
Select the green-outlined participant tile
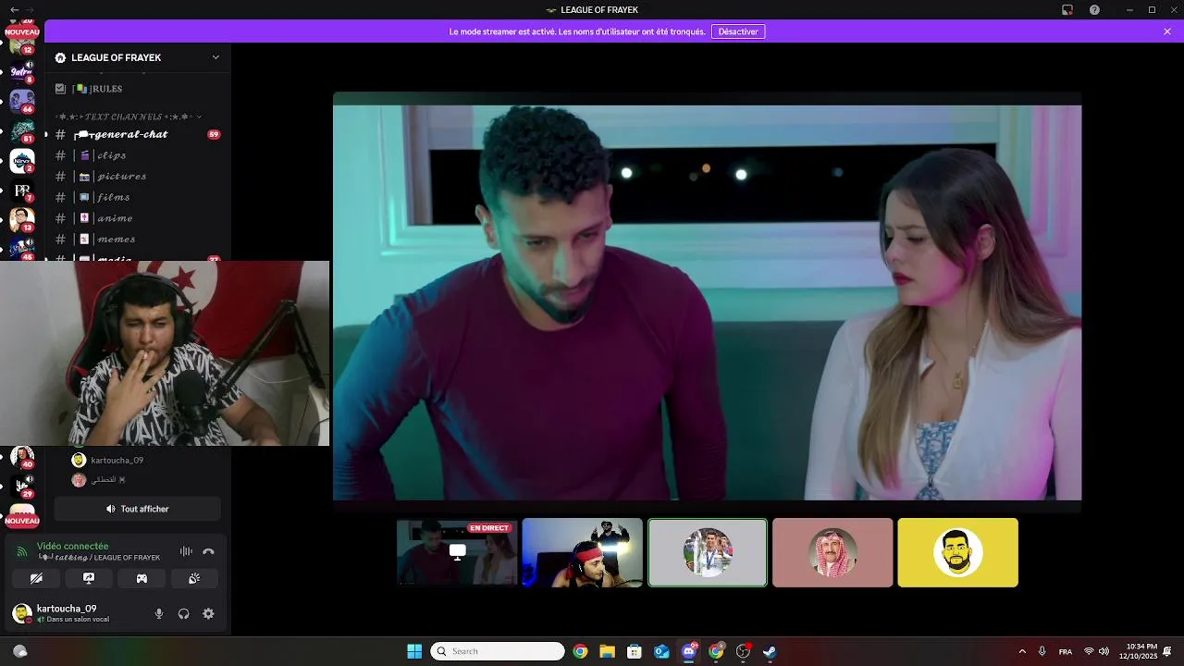[708, 552]
